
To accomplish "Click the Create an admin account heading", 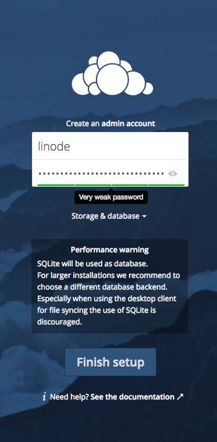I will tap(110, 123).
